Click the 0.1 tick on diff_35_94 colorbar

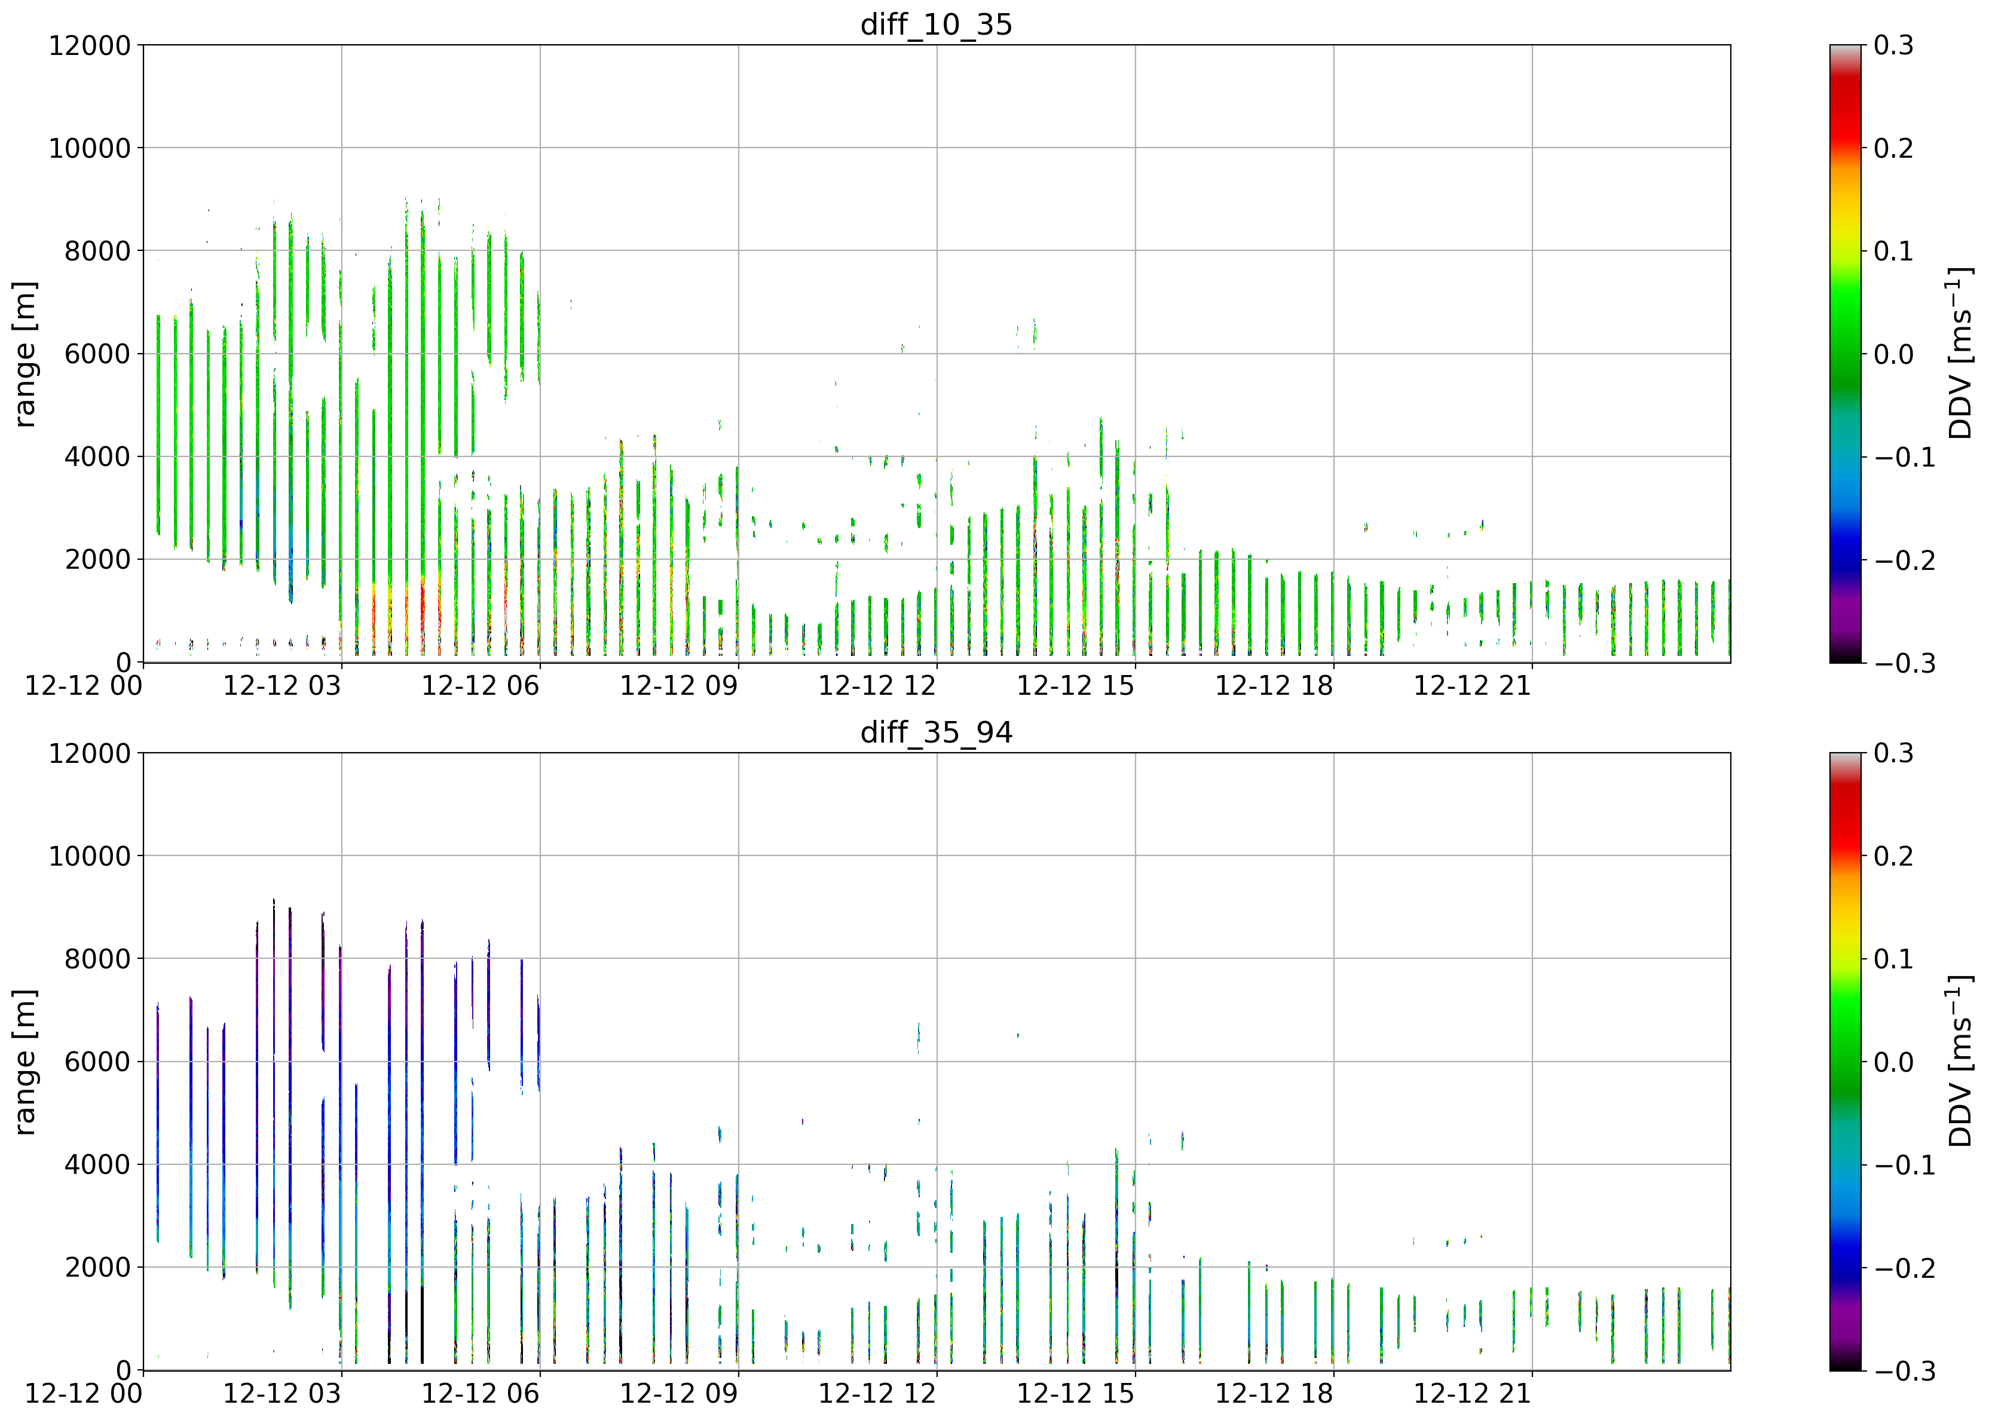click(x=1893, y=960)
